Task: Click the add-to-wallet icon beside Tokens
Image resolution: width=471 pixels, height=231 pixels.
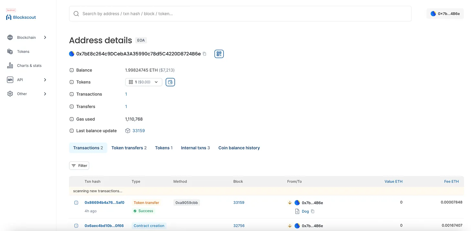Action: pyautogui.click(x=170, y=82)
